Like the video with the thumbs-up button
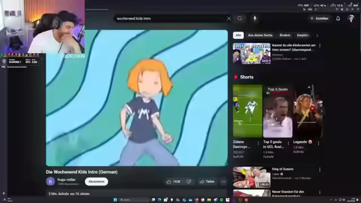Image resolution: width=361 pixels, height=203 pixels. pyautogui.click(x=174, y=182)
